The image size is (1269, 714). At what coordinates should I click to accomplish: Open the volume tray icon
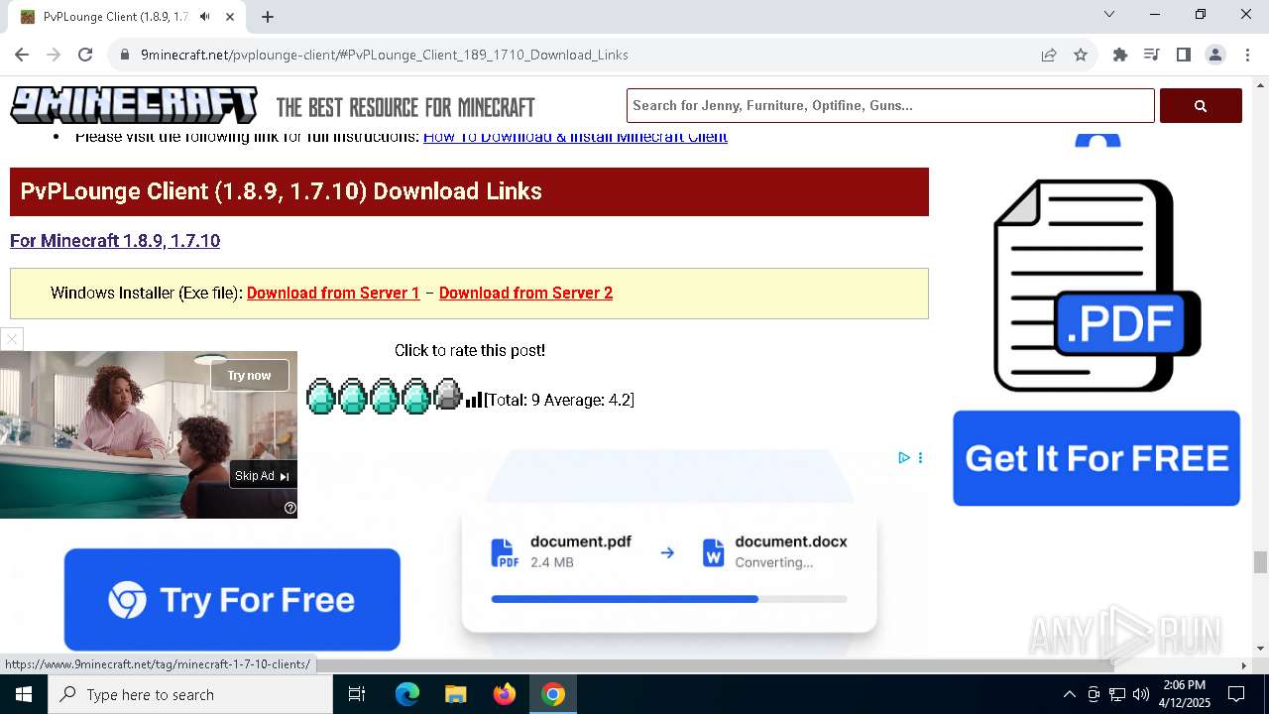click(x=1141, y=694)
